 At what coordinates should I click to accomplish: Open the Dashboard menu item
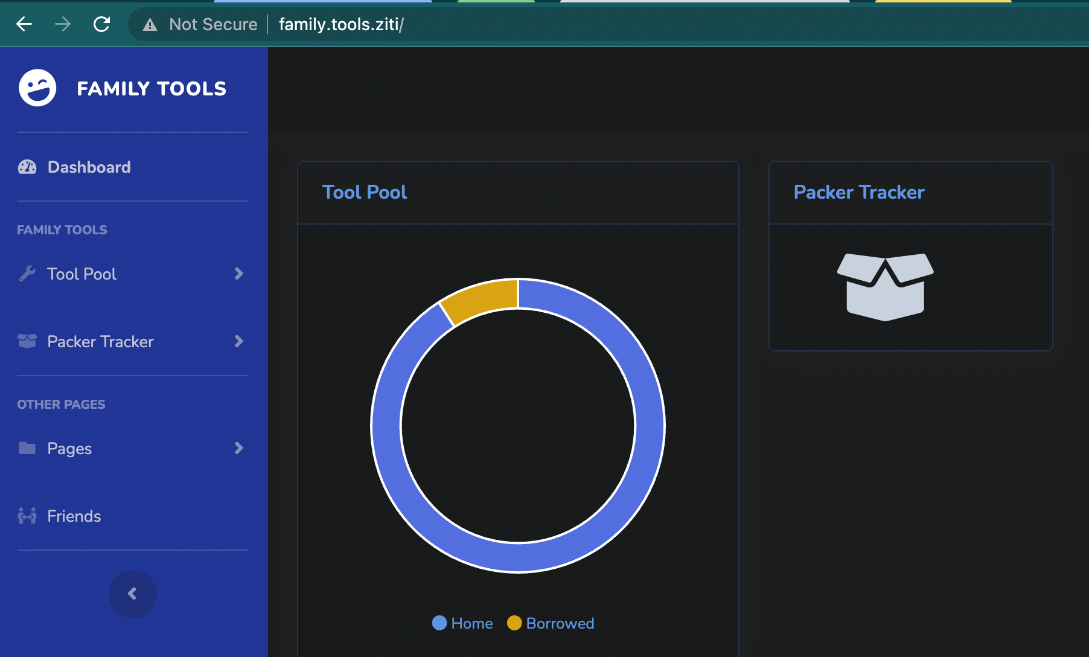(x=89, y=167)
